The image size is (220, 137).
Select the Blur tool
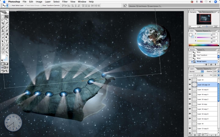coord(3,37)
